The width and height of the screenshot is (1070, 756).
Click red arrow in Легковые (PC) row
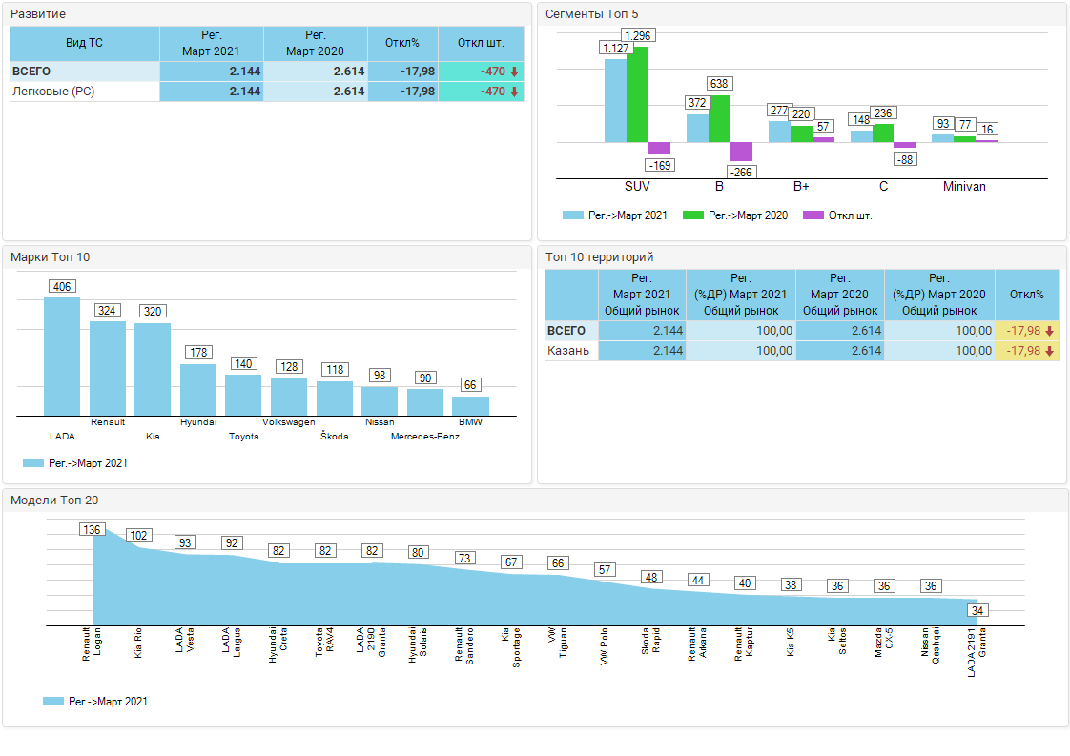[x=514, y=92]
